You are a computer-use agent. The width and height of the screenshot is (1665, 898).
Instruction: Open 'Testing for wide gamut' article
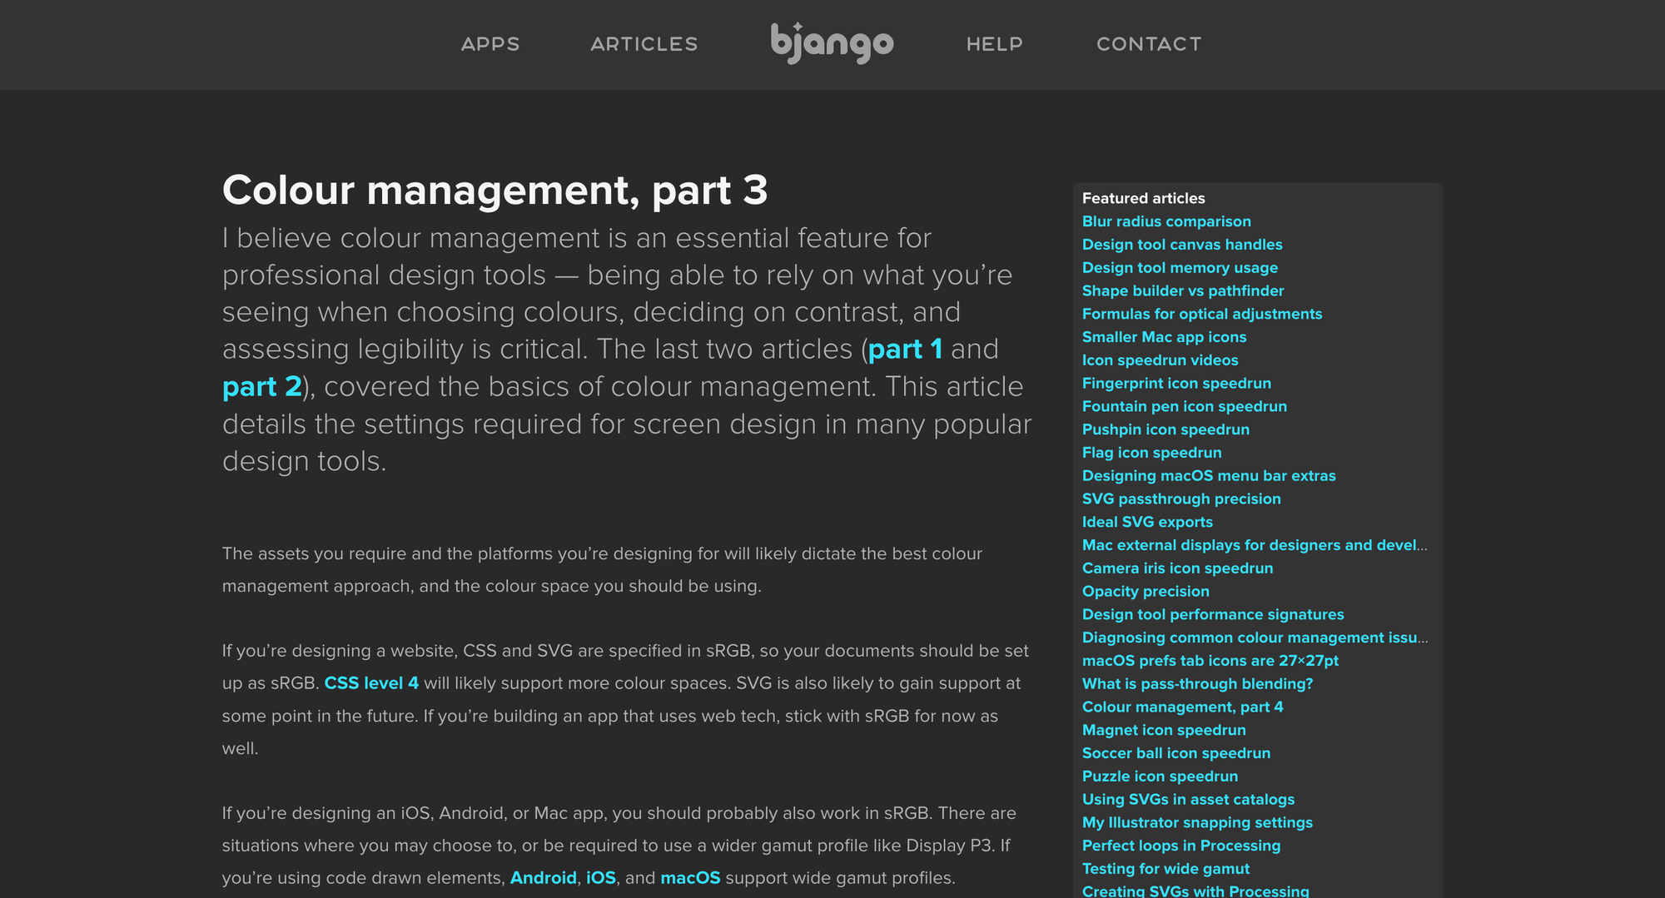1165,869
